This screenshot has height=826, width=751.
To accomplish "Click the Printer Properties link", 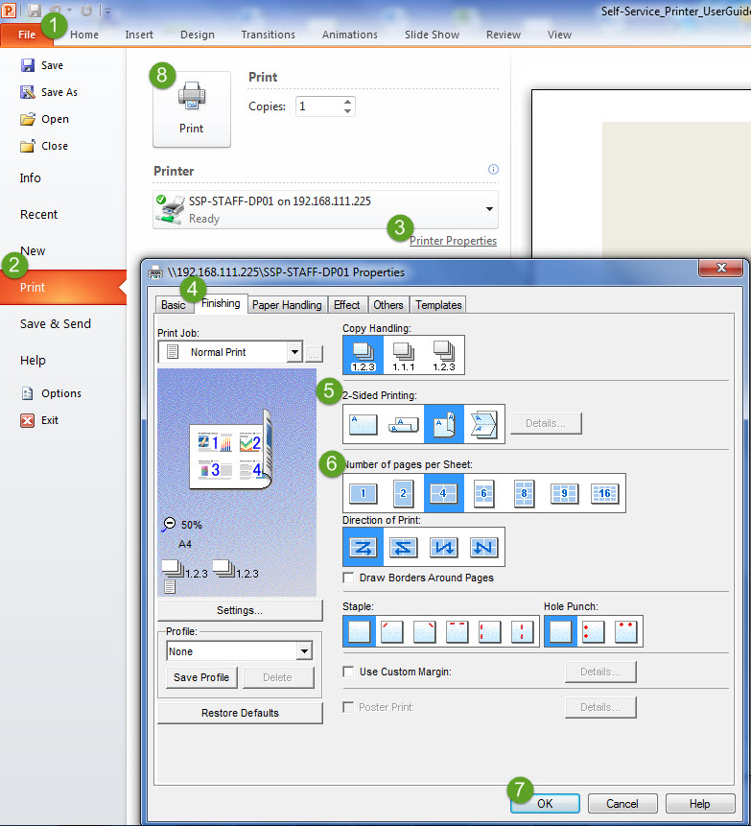I will pos(453,241).
